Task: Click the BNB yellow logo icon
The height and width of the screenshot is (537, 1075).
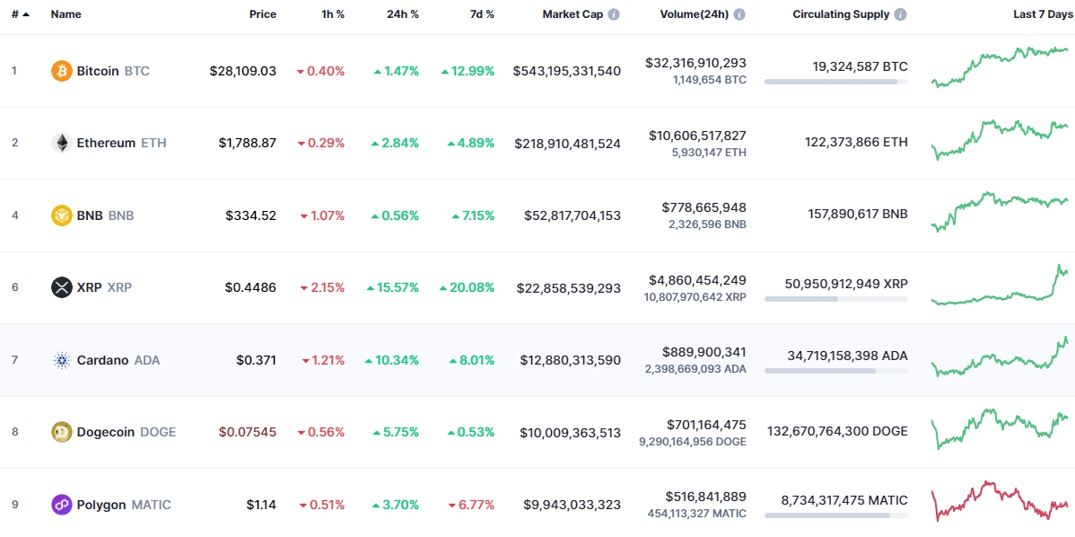Action: tap(62, 216)
